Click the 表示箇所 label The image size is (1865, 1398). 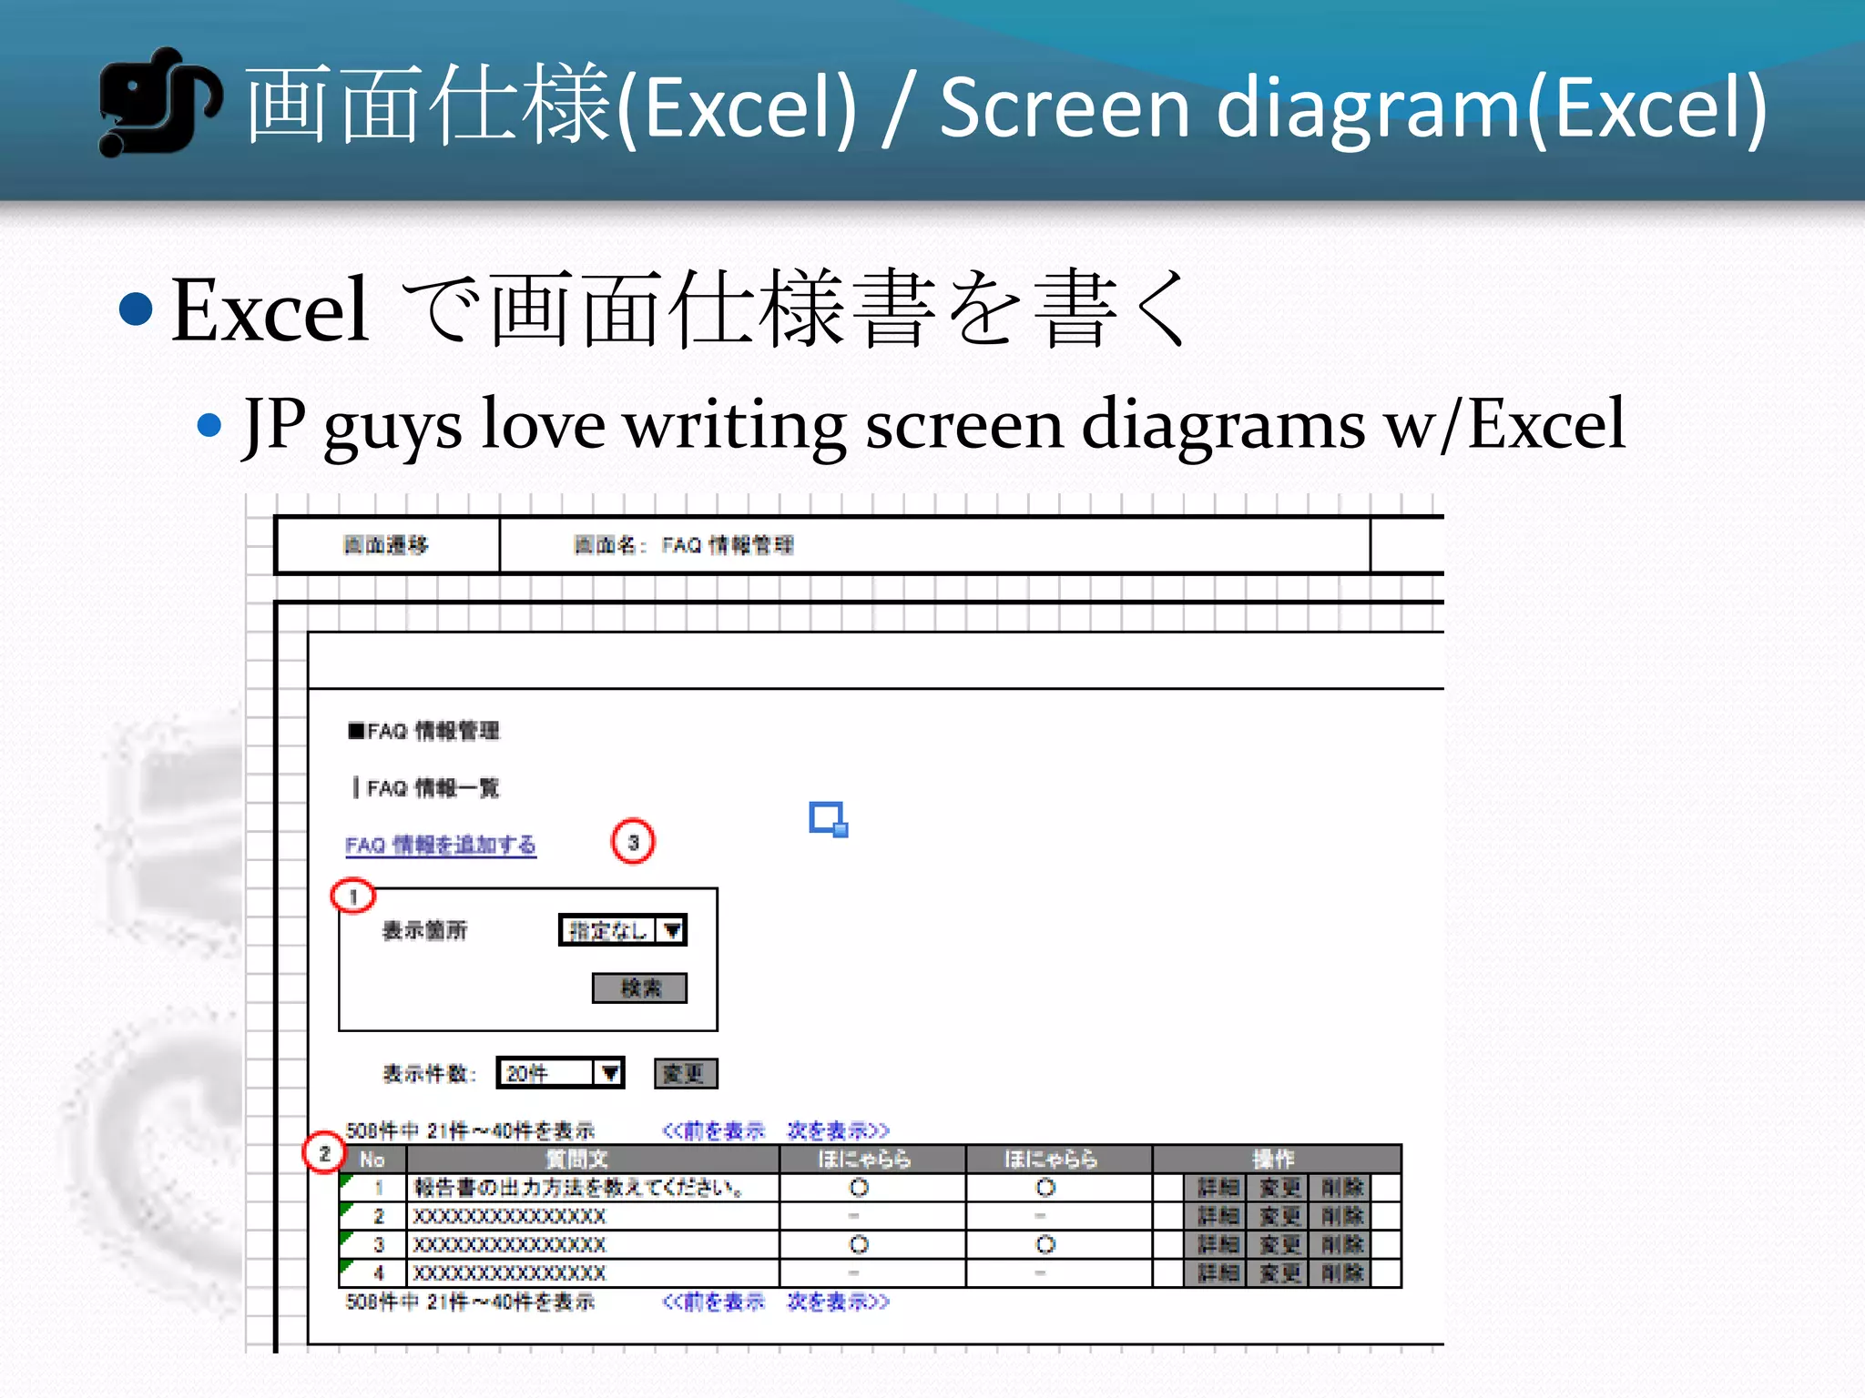424,930
